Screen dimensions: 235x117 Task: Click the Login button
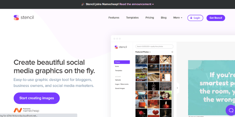point(195,18)
